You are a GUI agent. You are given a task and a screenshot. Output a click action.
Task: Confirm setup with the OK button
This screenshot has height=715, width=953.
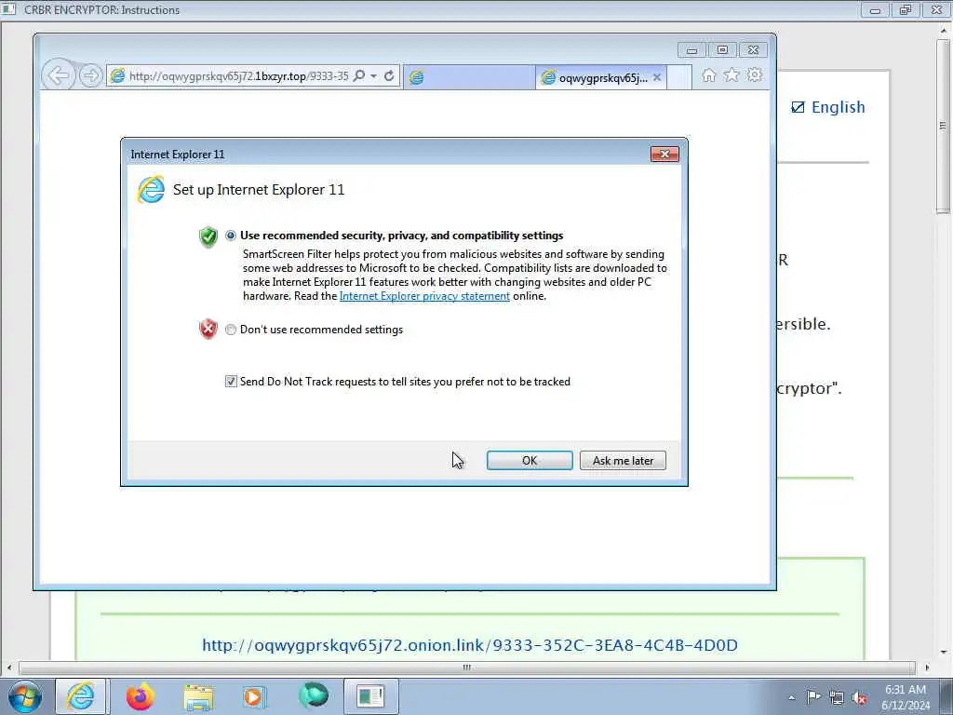click(530, 460)
